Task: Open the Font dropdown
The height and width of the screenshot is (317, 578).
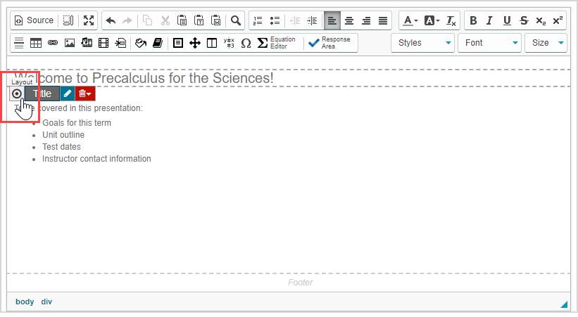Action: 490,43
